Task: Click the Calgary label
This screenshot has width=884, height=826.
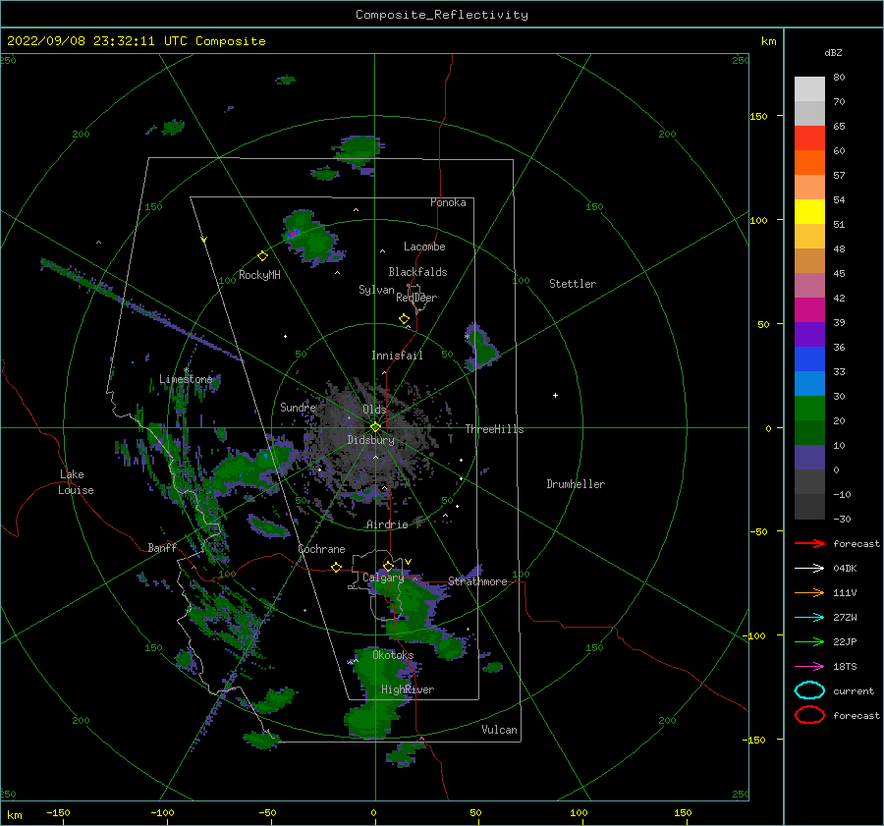Action: point(383,578)
